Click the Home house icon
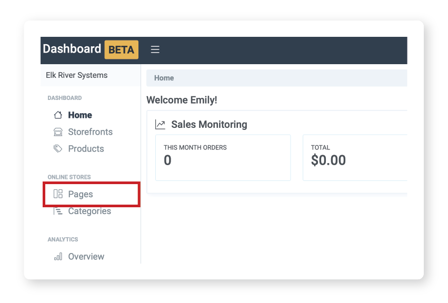 58,115
